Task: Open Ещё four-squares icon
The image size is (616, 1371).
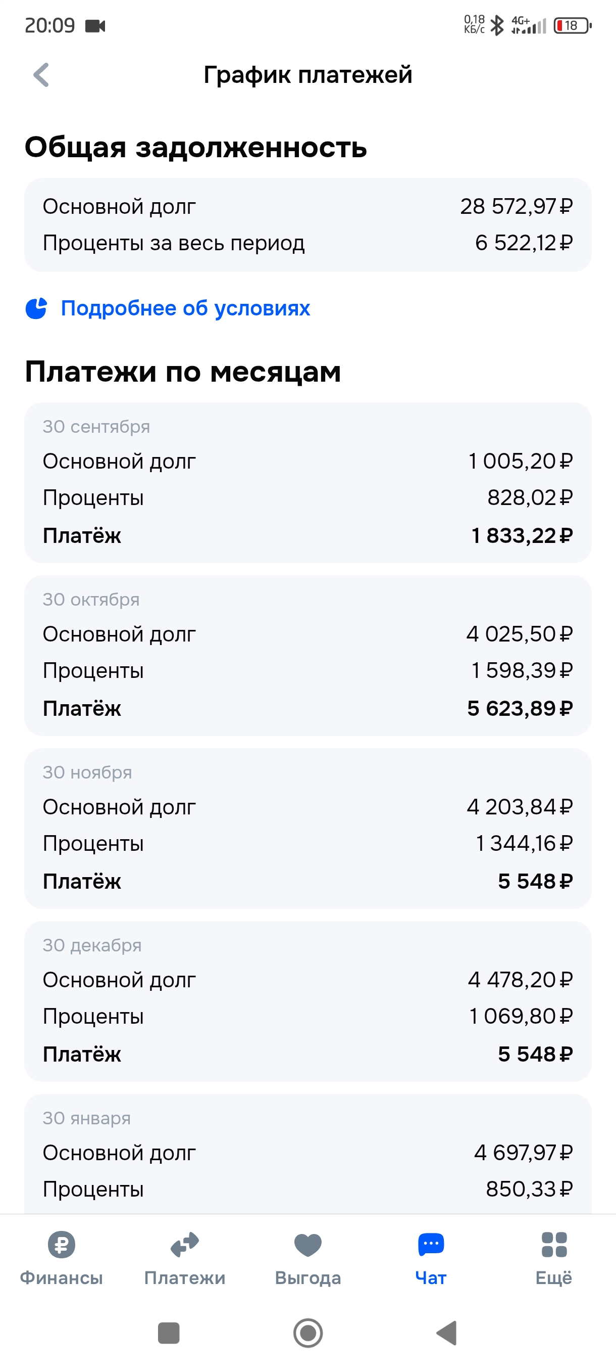Action: [x=554, y=1245]
